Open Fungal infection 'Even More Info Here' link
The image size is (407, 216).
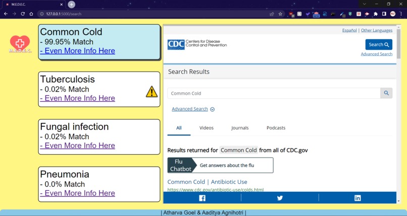tap(77, 146)
